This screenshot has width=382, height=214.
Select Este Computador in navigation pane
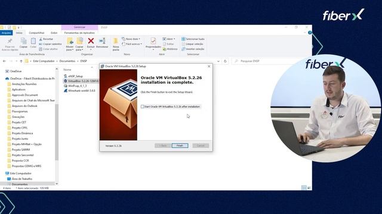pyautogui.click(x=19, y=174)
